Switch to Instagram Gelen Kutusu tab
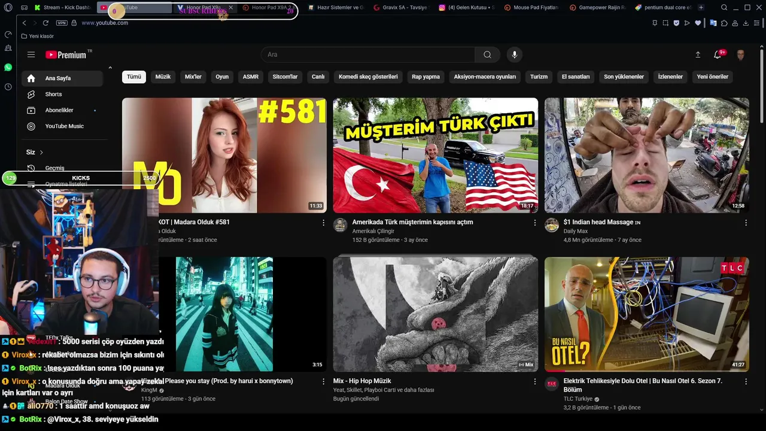Screen dimensions: 766x431 [x=466, y=8]
